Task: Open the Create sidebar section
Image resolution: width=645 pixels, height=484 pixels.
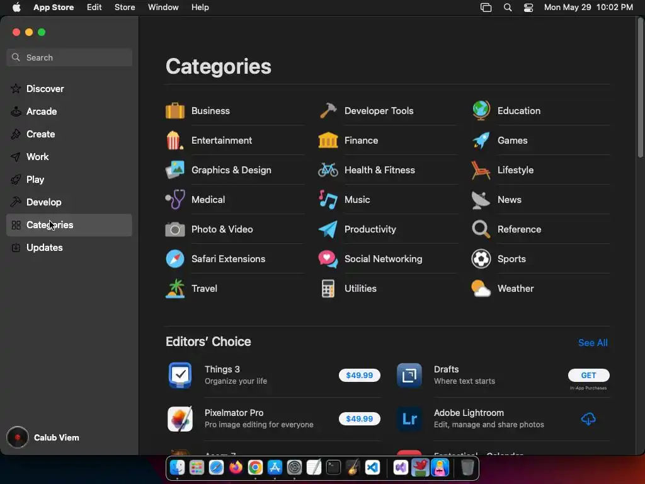Action: tap(69, 134)
